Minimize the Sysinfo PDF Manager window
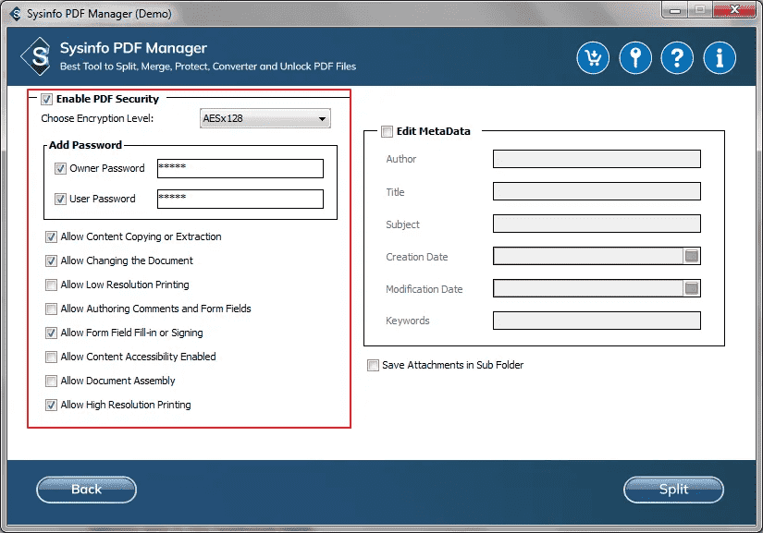763x533 pixels. pos(674,10)
